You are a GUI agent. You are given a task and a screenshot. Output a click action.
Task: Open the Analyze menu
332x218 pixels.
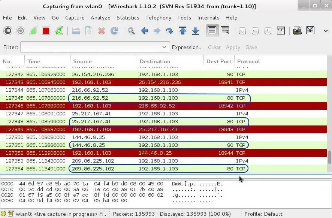pos(100,18)
